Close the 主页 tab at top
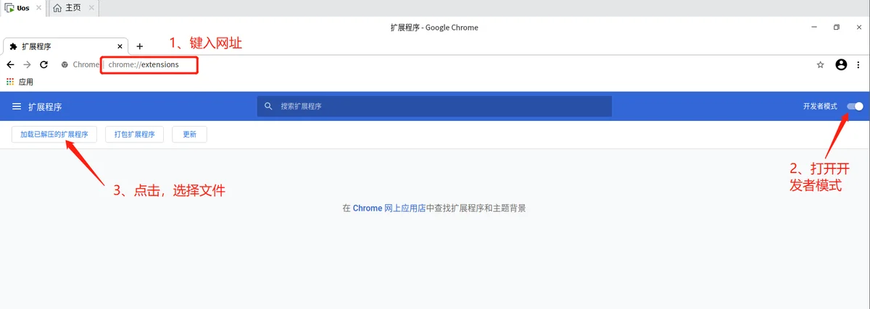The width and height of the screenshot is (870, 309). click(x=91, y=9)
